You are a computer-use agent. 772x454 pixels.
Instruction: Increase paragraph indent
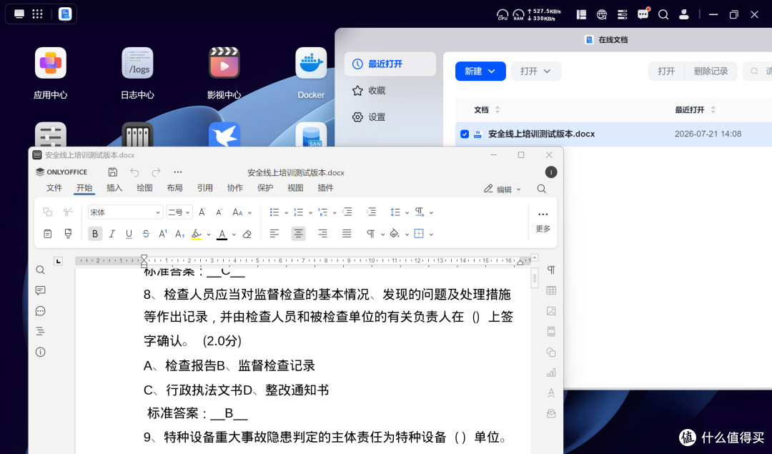click(371, 212)
